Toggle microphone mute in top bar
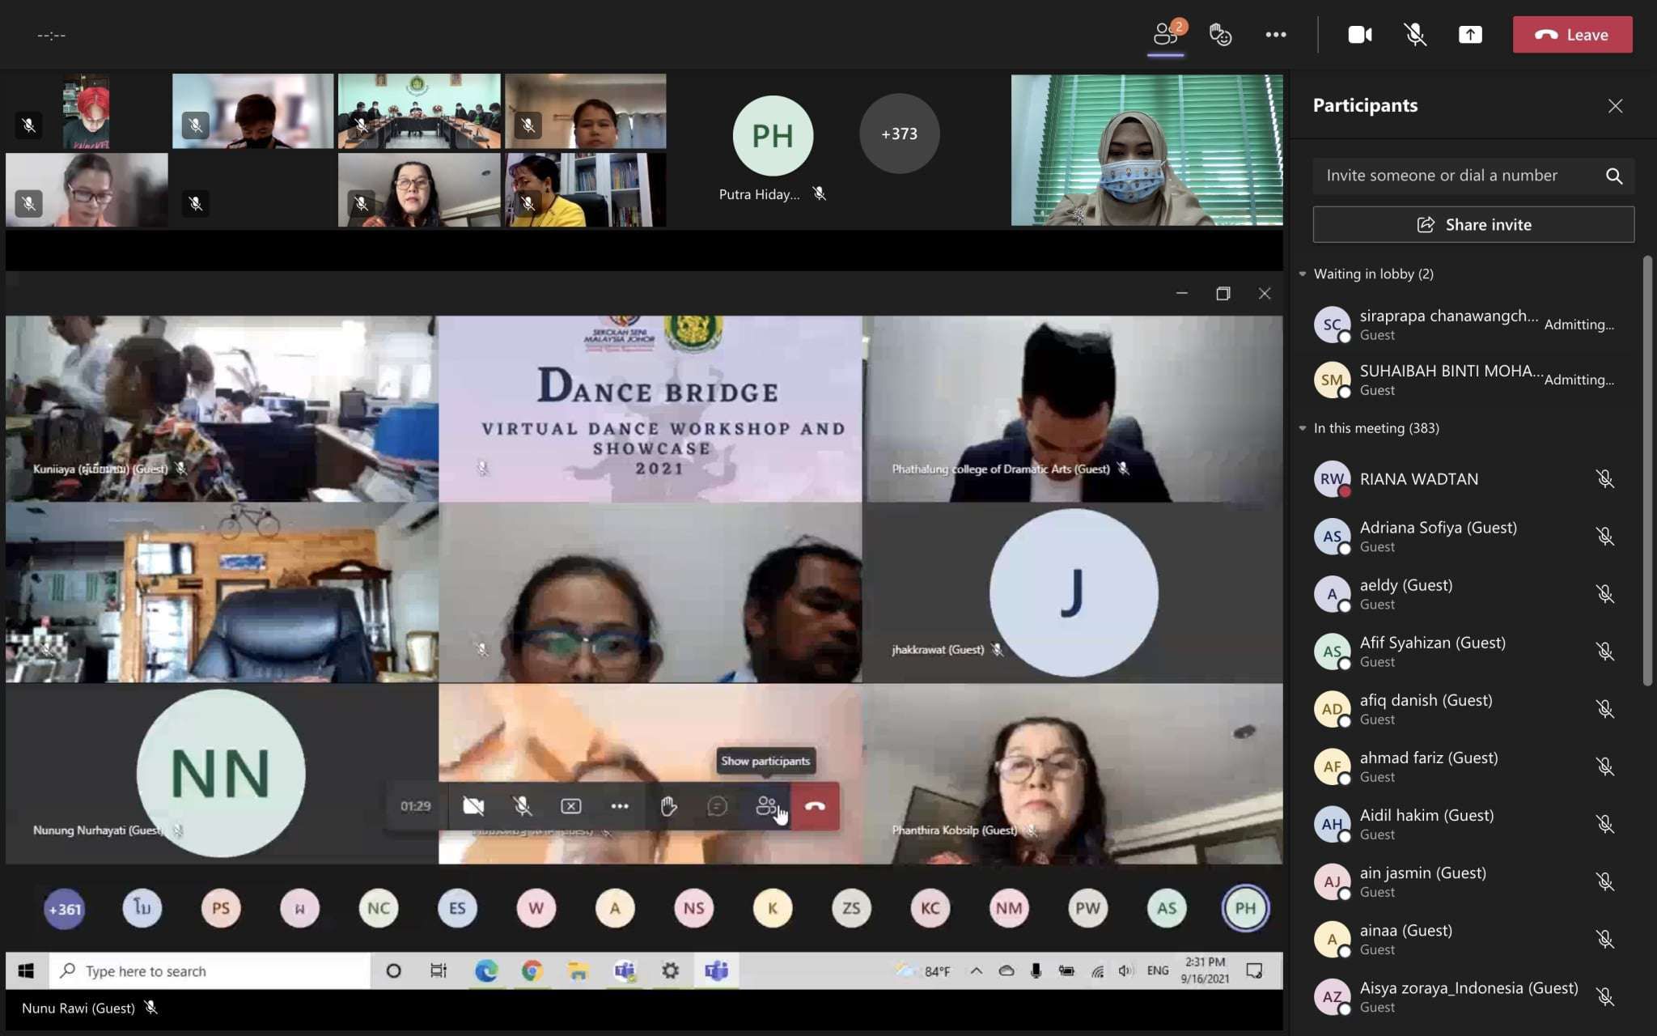 (1414, 35)
